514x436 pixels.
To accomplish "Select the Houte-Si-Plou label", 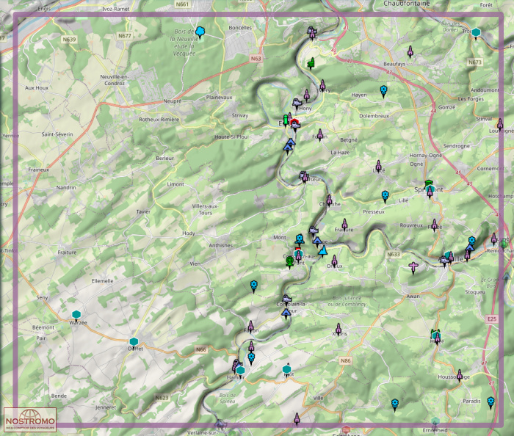I will (x=231, y=137).
